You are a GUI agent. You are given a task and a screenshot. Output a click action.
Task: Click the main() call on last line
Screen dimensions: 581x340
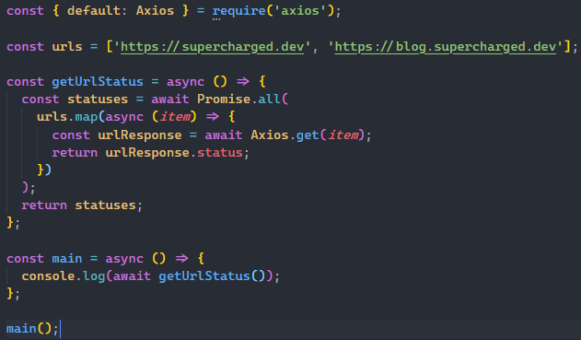click(29, 329)
